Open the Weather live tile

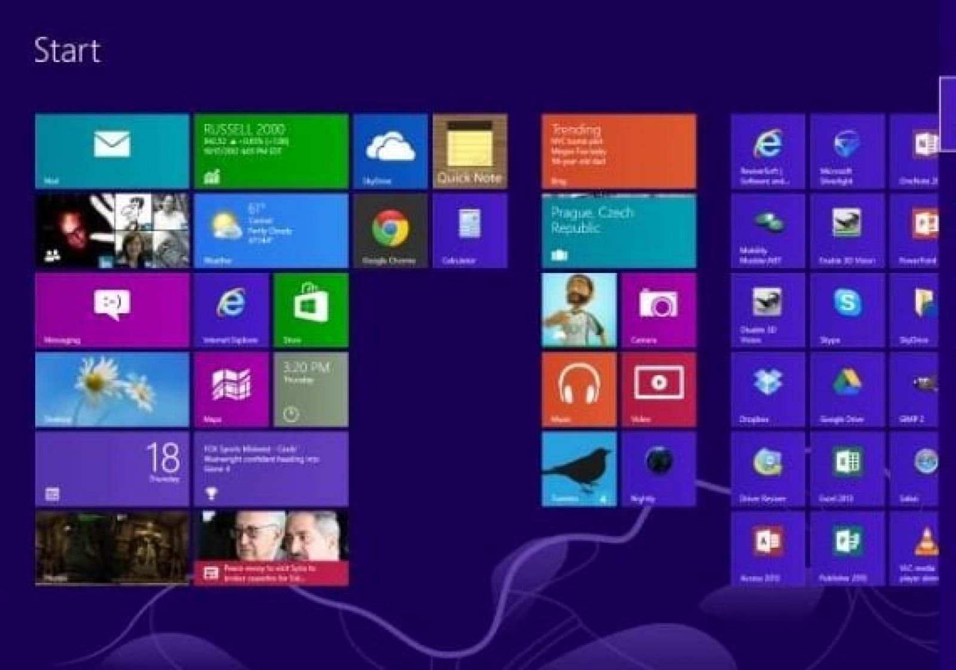tap(271, 230)
